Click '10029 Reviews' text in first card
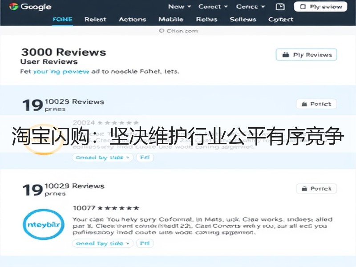Screen dimensions: 356x267 74,101
